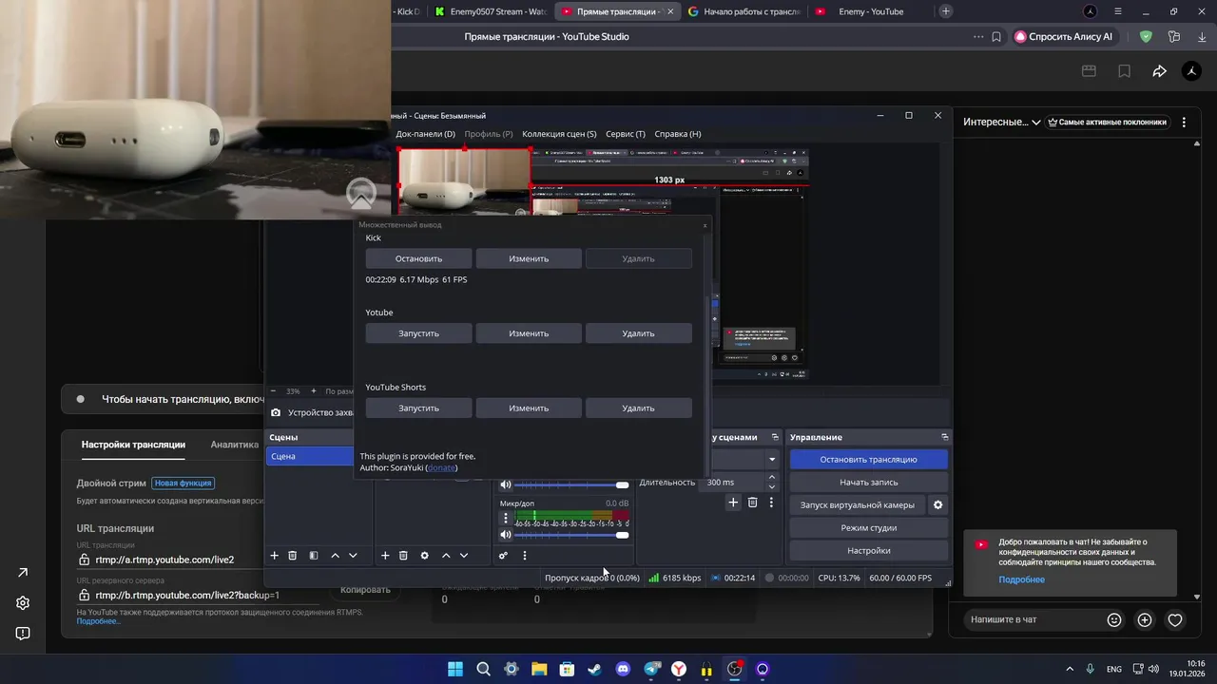This screenshot has width=1217, height=684.
Task: Move source up arrow in Sources panel
Action: tap(446, 556)
